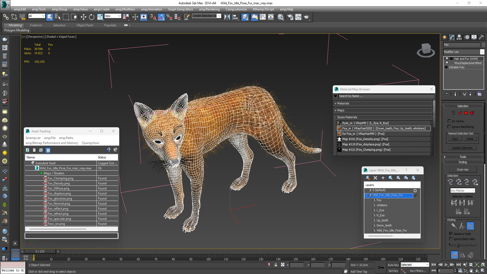The width and height of the screenshot is (487, 274).
Task: Toggle the 0 (default) layer box
Action: coord(415,191)
